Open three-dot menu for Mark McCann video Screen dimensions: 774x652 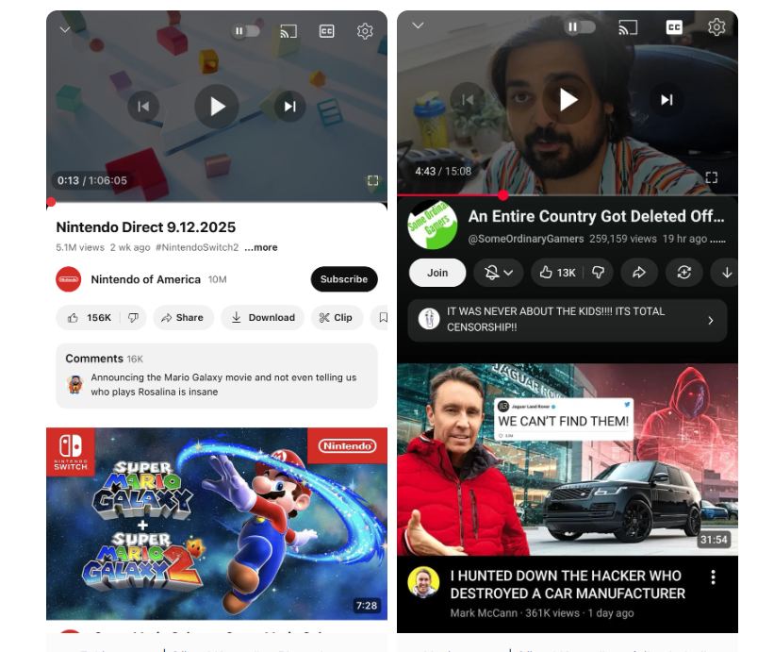713,577
